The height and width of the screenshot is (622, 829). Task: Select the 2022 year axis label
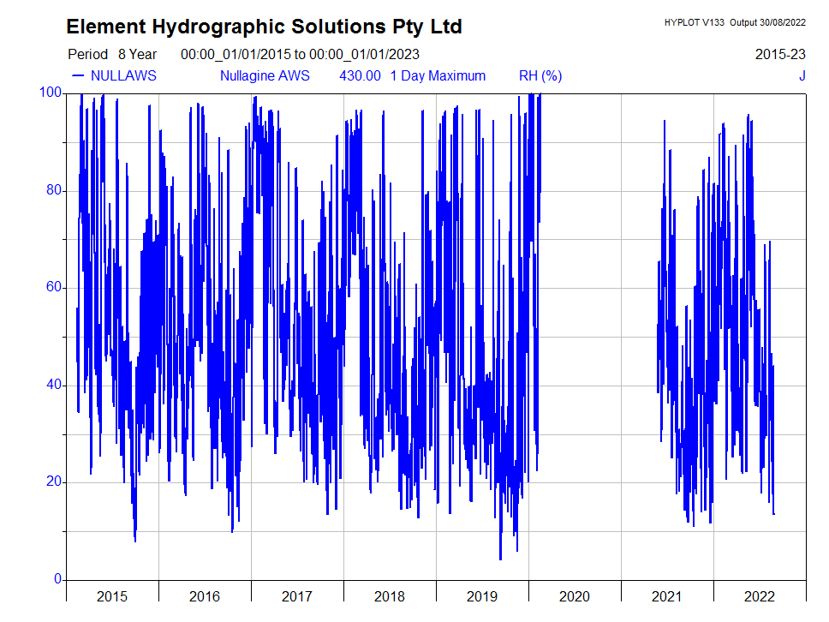760,596
